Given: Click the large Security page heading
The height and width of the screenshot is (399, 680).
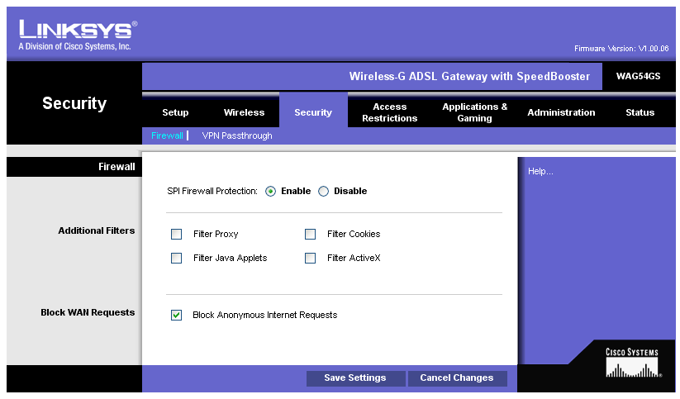Looking at the screenshot, I should [74, 103].
